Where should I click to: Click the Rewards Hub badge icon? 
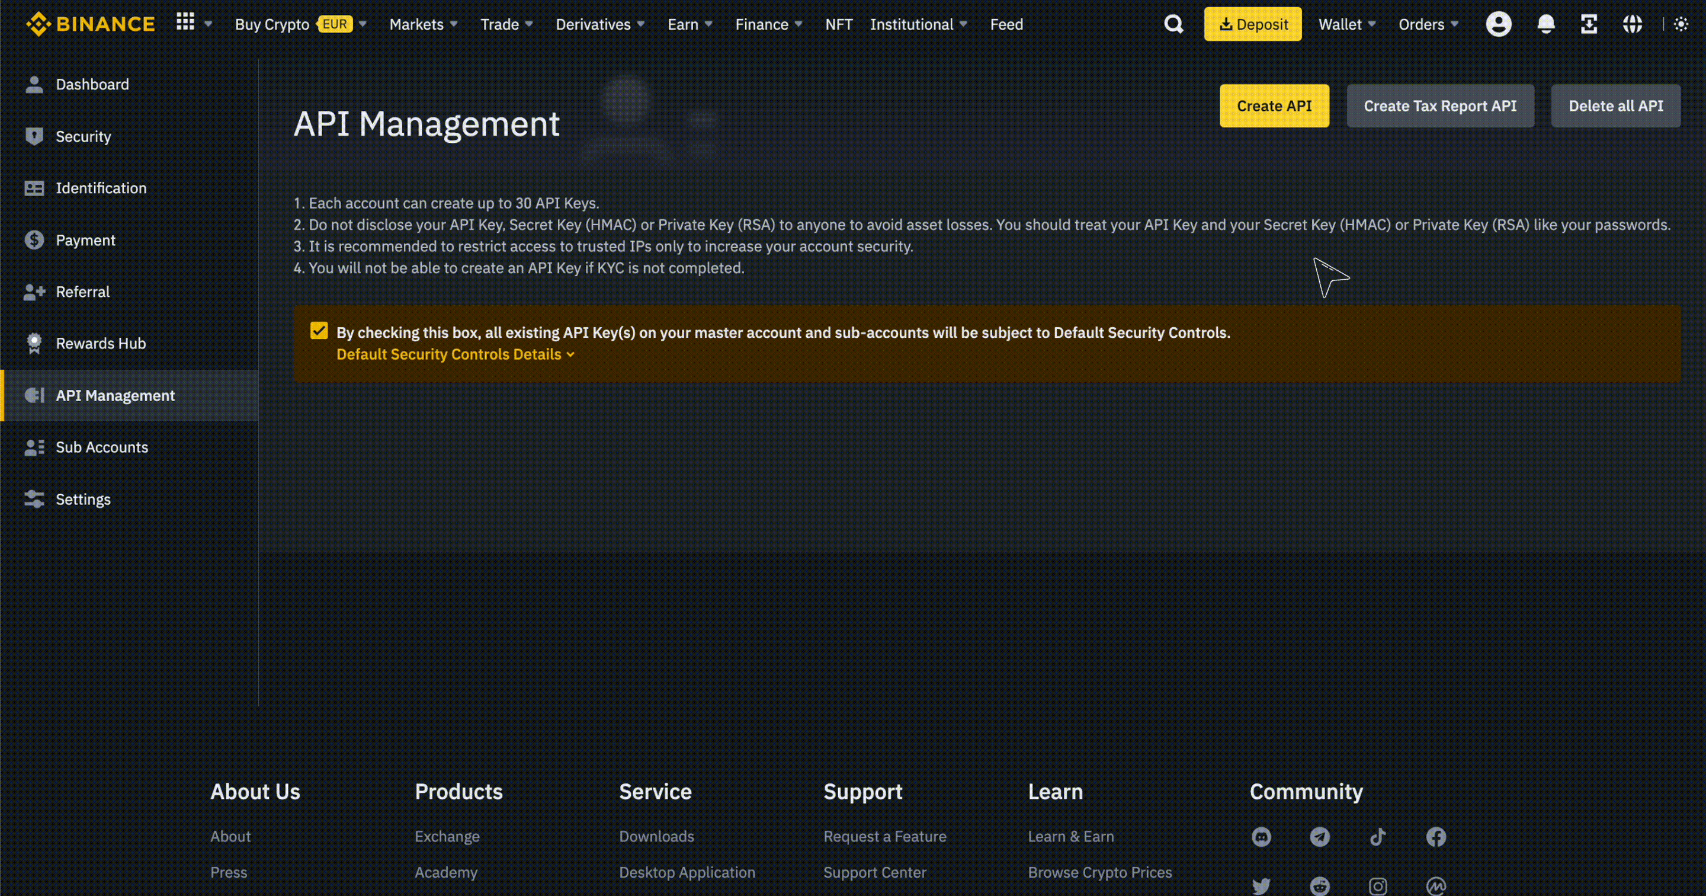[x=34, y=343]
